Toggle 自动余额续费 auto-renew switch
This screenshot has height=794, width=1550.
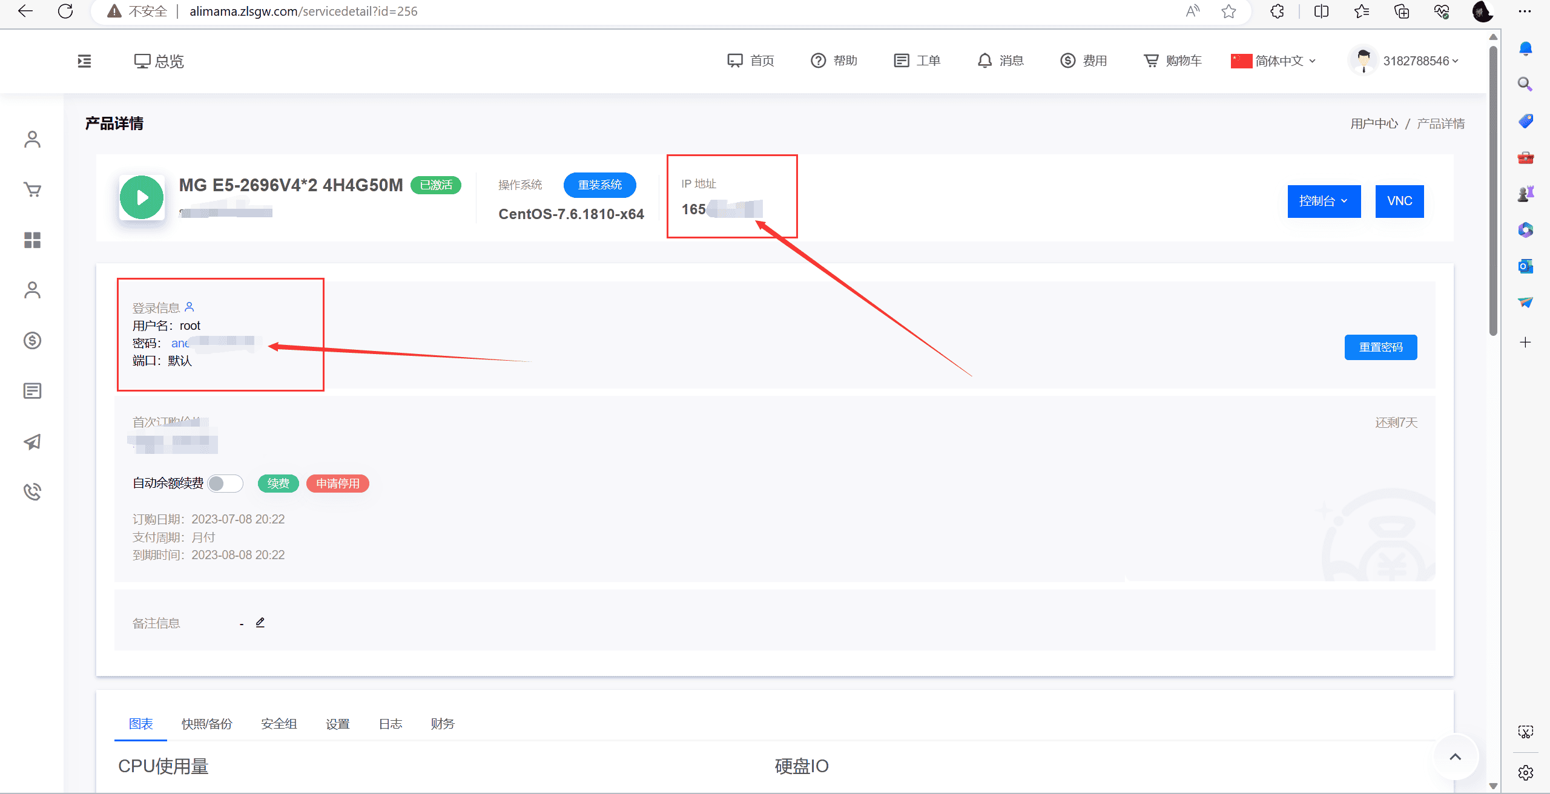point(225,484)
